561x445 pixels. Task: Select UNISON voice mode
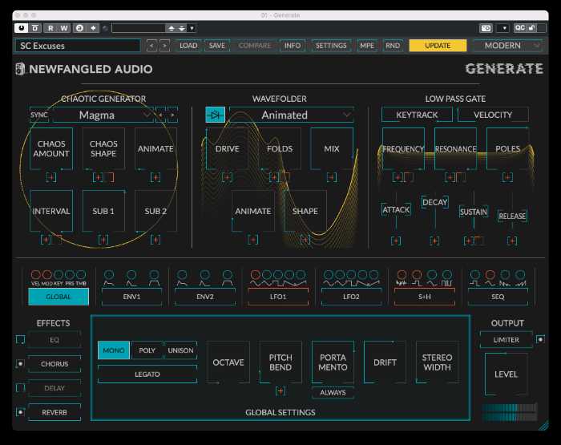point(180,350)
